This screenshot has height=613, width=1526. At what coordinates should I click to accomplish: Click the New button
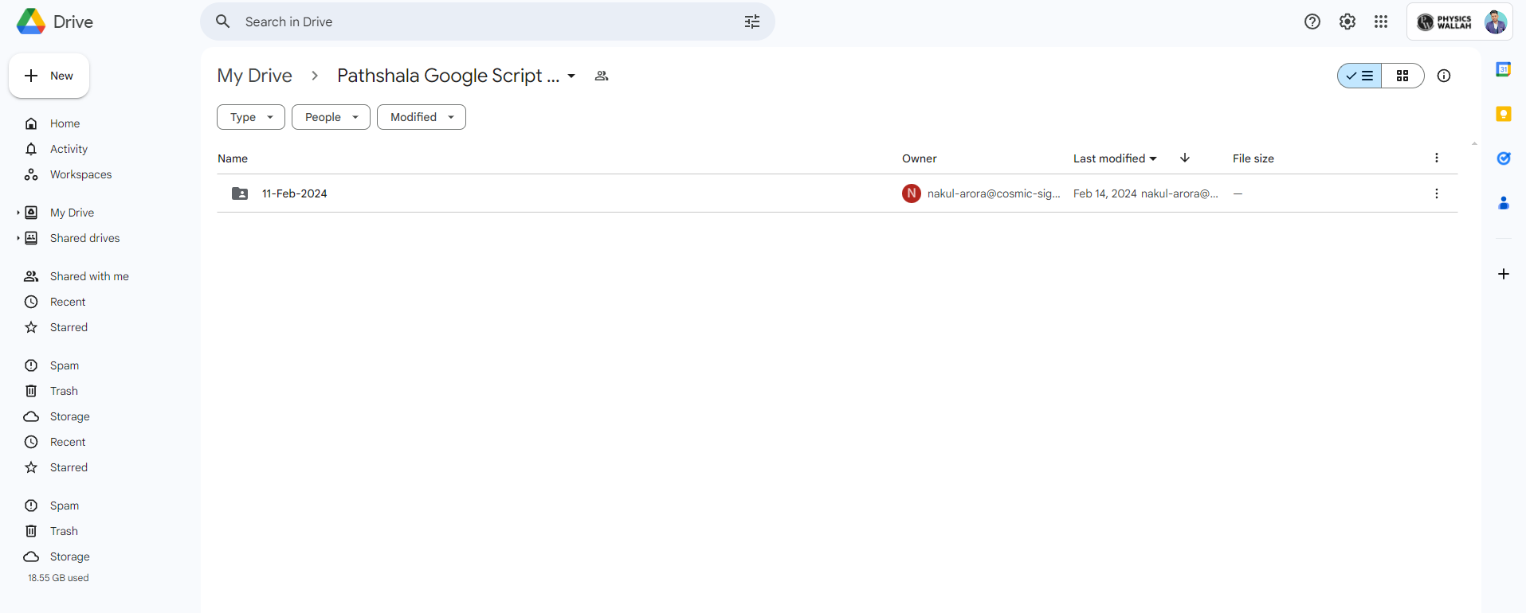[49, 76]
